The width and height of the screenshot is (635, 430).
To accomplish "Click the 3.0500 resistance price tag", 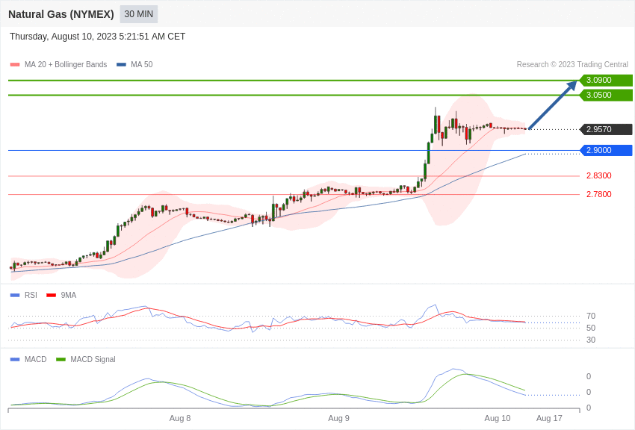I will pos(606,95).
